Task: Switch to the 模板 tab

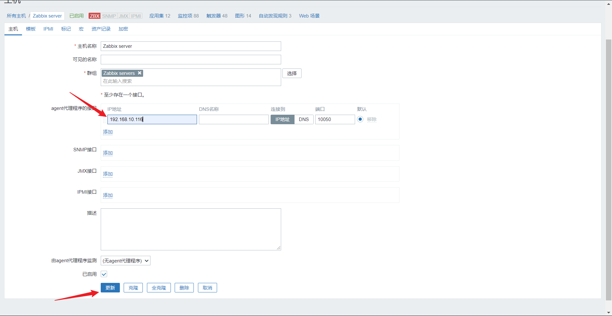Action: 31,29
